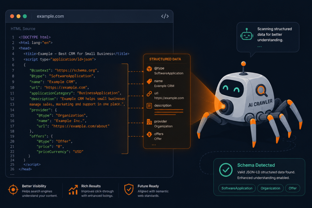The height and width of the screenshot is (208, 312).
Task: Click the "price": "0" code line
Action: click(50, 146)
